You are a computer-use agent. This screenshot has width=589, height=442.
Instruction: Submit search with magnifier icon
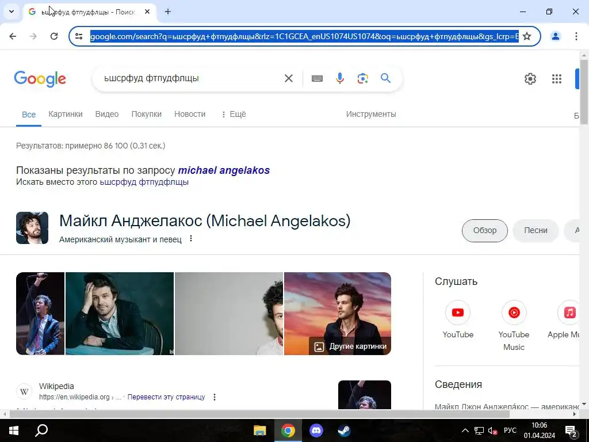[386, 78]
